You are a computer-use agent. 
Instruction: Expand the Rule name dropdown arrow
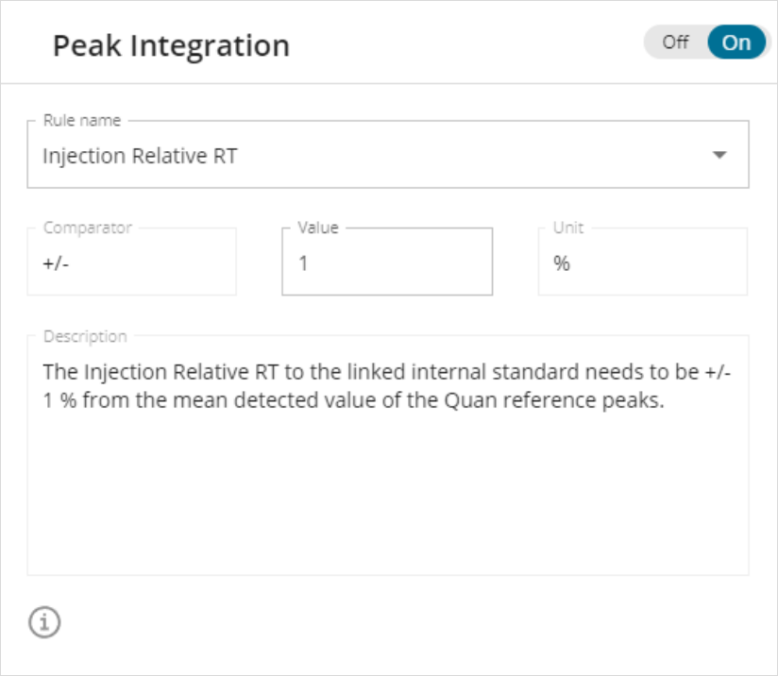tap(719, 156)
